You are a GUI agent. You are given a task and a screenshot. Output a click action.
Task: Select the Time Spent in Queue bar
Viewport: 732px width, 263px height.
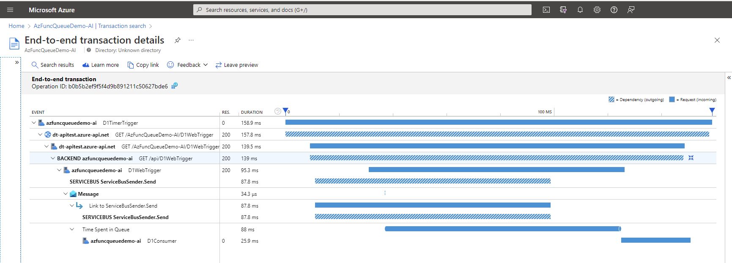pos(503,229)
